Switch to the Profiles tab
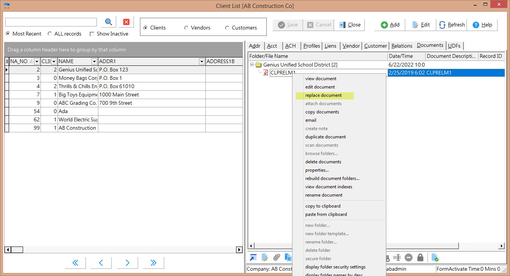The image size is (510, 276). 312,46
